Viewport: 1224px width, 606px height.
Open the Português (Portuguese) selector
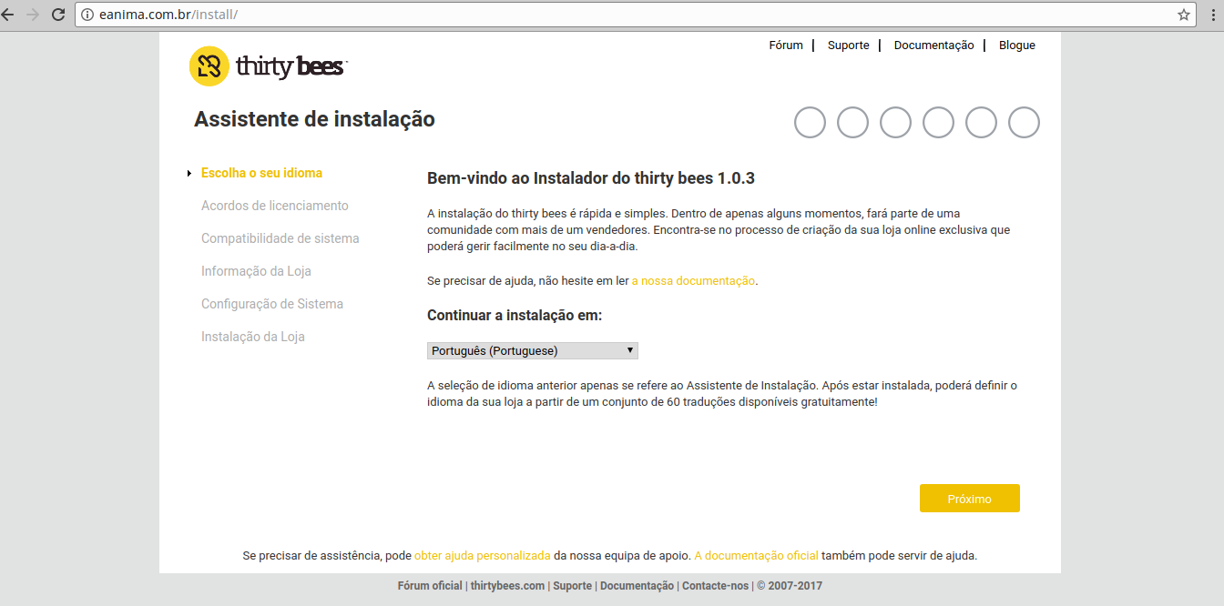(x=532, y=350)
